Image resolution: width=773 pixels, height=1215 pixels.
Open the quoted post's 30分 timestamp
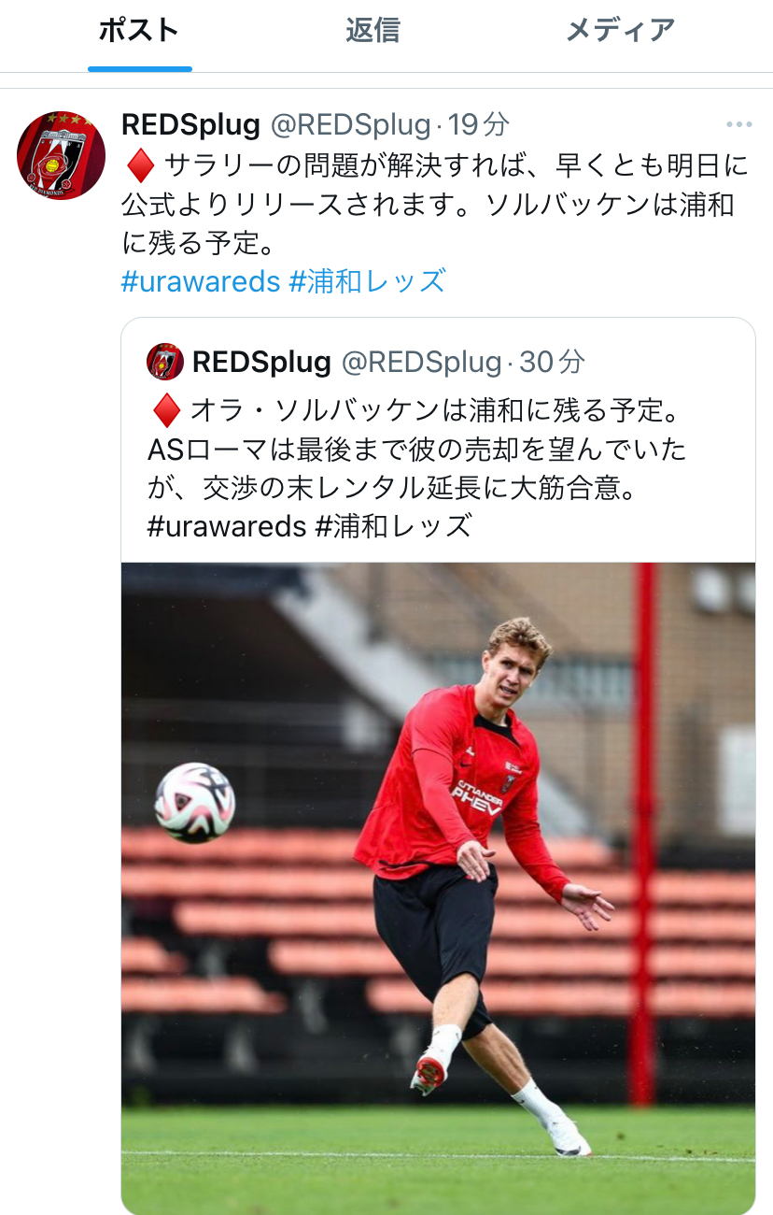click(552, 362)
